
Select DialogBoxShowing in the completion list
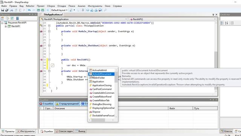(x=102, y=104)
